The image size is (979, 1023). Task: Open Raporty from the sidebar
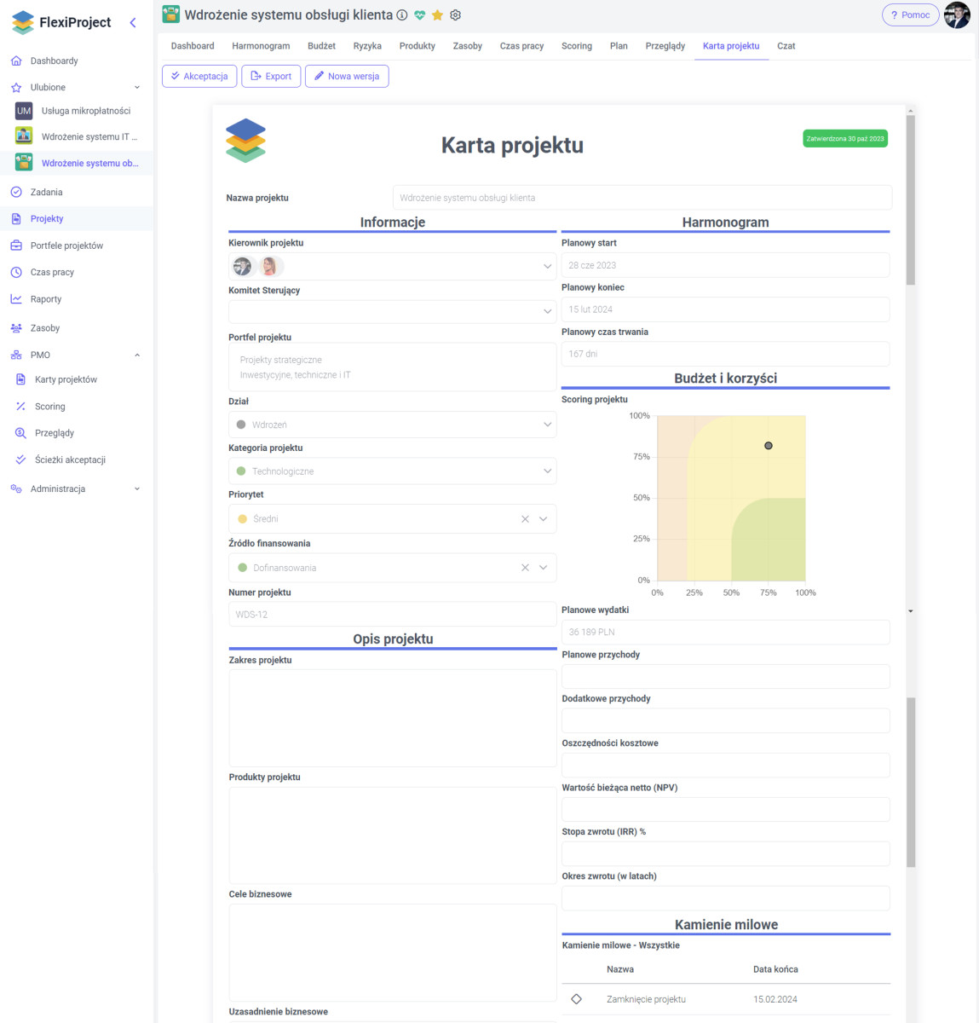pyautogui.click(x=46, y=299)
